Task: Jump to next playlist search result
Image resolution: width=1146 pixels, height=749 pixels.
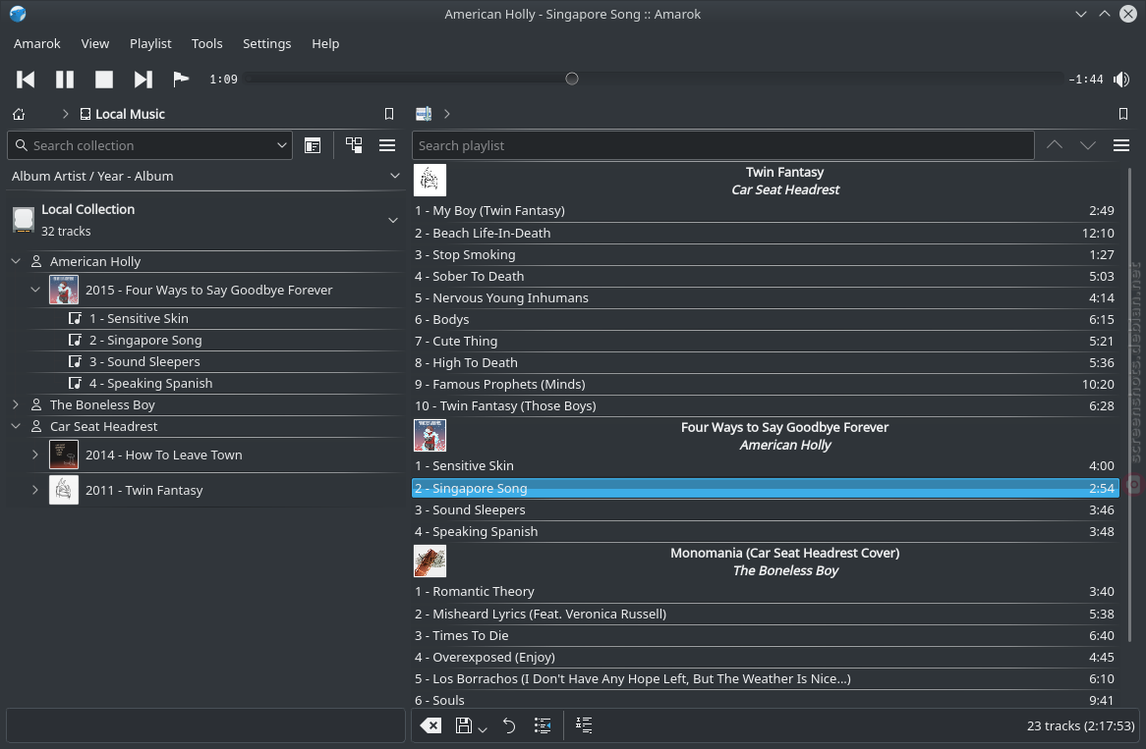Action: point(1088,145)
